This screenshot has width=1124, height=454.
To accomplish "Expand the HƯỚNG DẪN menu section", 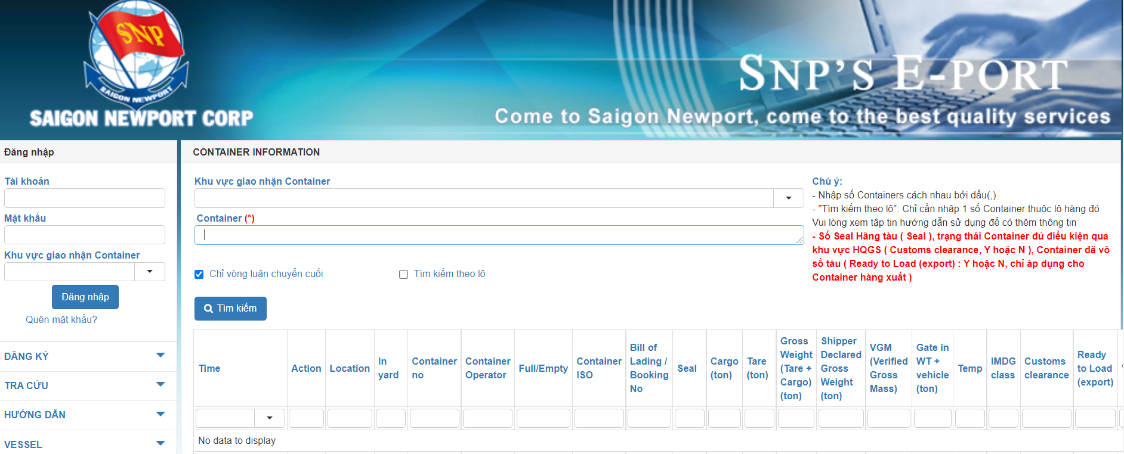I will pyautogui.click(x=88, y=415).
